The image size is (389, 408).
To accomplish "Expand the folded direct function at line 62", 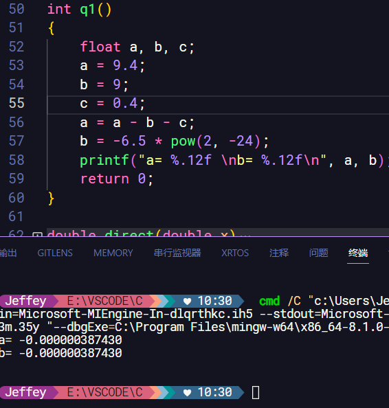I will tap(37, 234).
